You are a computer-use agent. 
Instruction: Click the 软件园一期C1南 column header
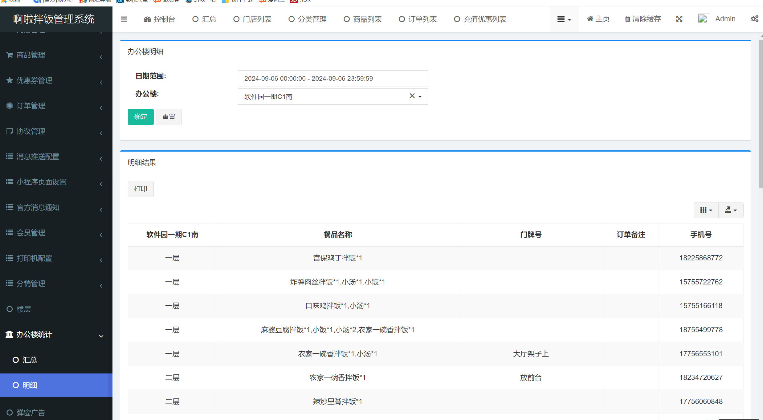pos(172,235)
